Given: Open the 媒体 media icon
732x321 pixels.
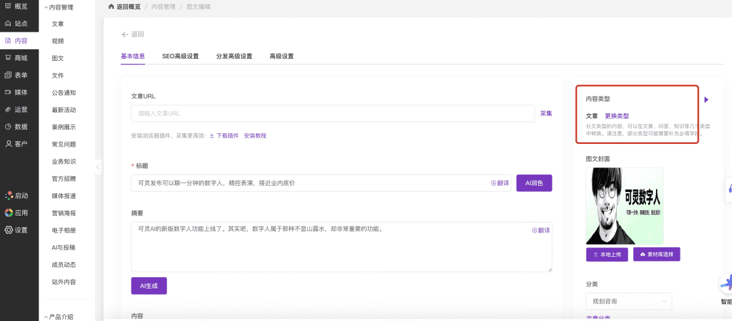Looking at the screenshot, I should coord(8,92).
